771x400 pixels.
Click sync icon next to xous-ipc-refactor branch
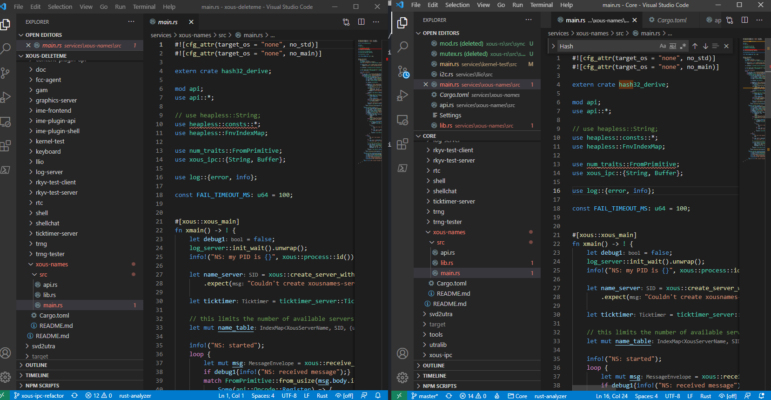click(74, 396)
